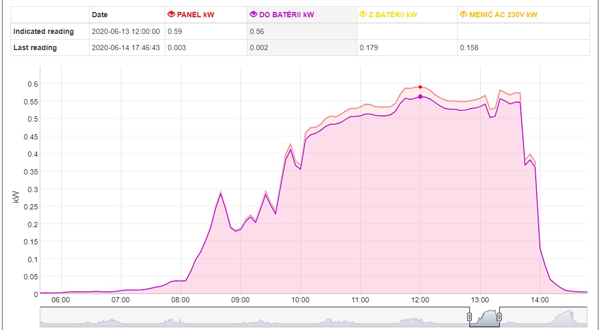Viewport: 600px width, 330px height.
Task: Click the last reading value 0.002
Action: tap(259, 48)
